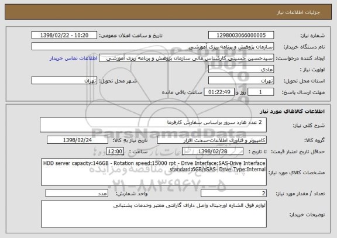
Task: Click the label تعداد / مقدار مورد نیاز
Action: (300, 194)
